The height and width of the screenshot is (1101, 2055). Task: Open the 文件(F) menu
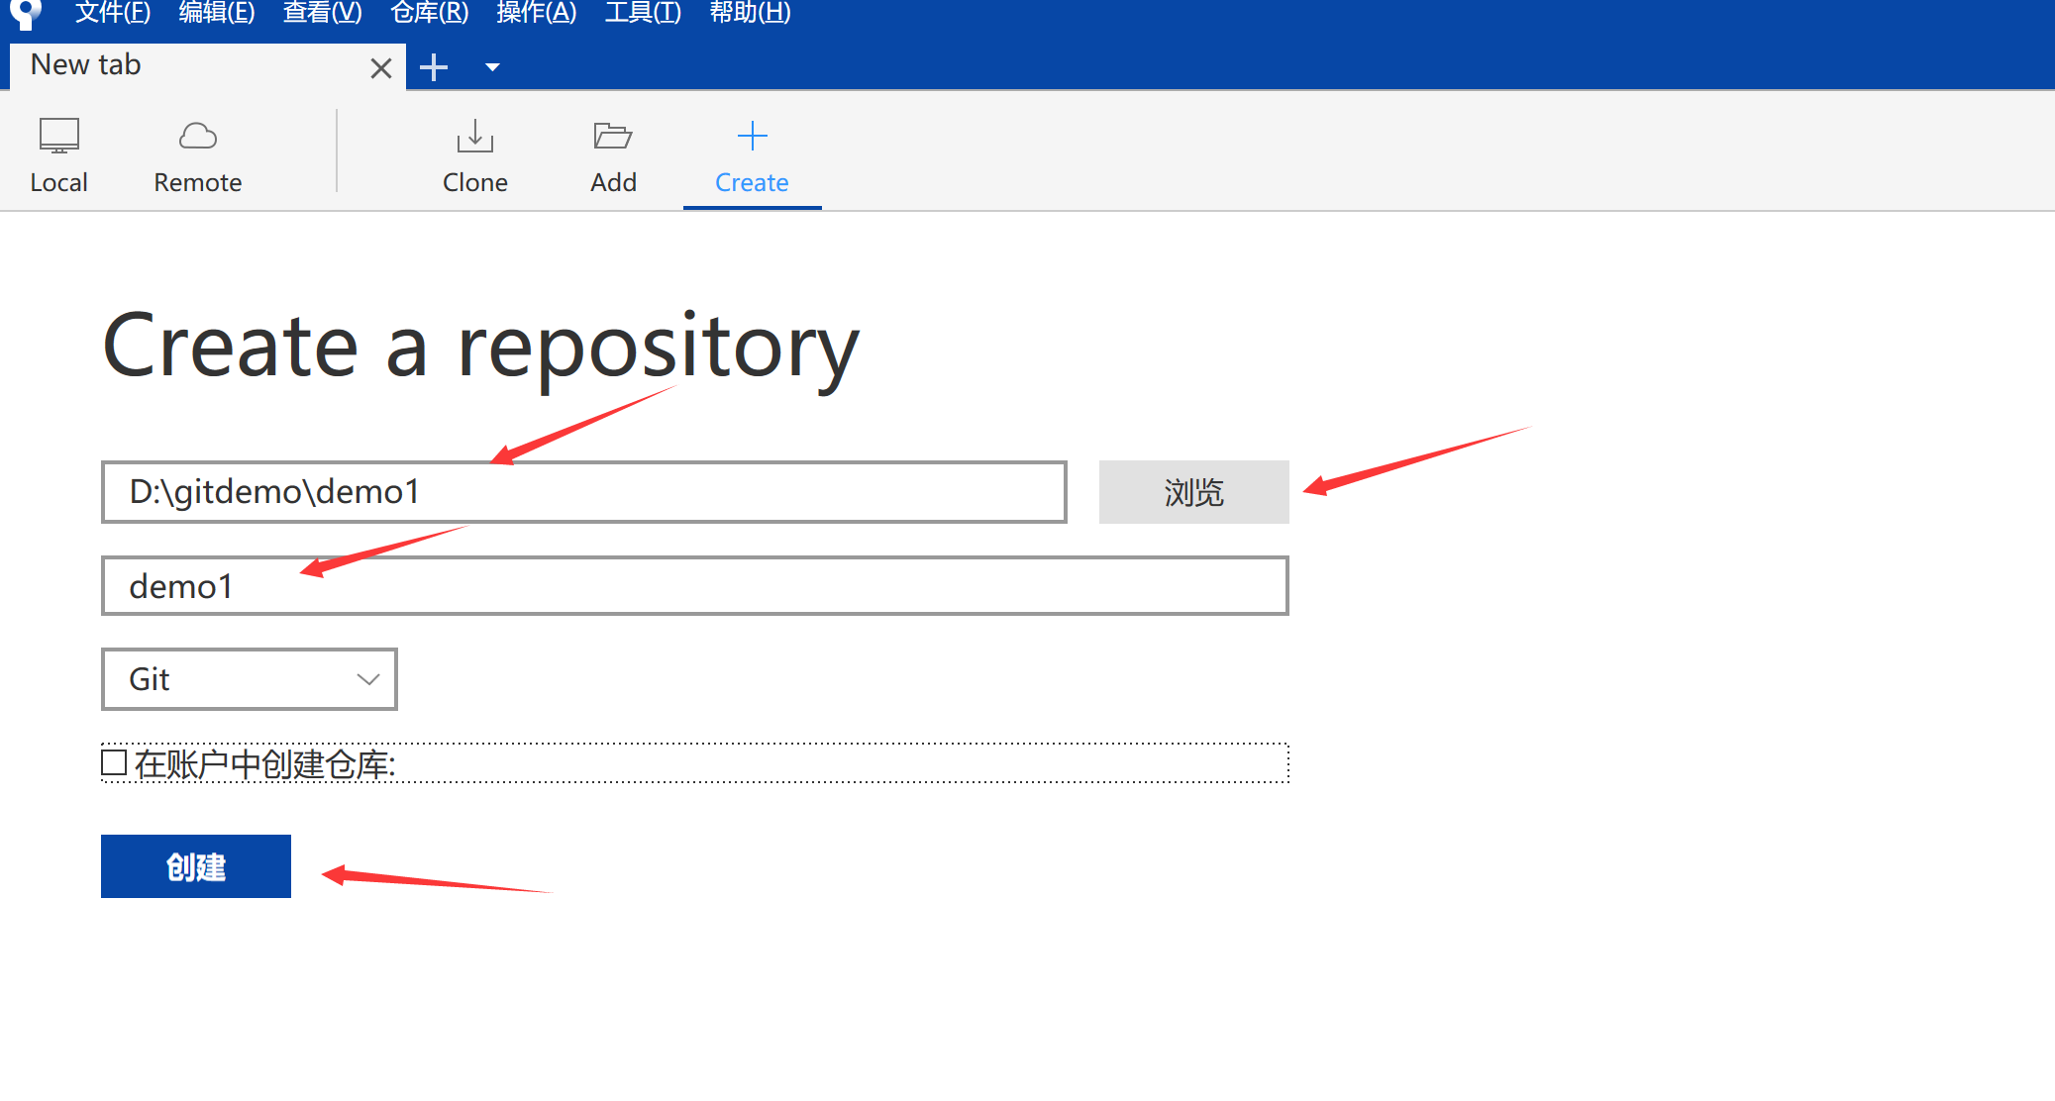[x=113, y=13]
